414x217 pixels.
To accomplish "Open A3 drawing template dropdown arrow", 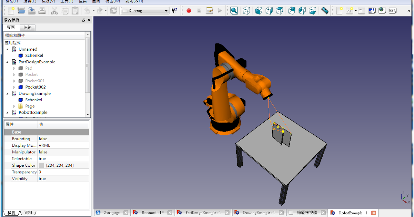I will point(355,11).
